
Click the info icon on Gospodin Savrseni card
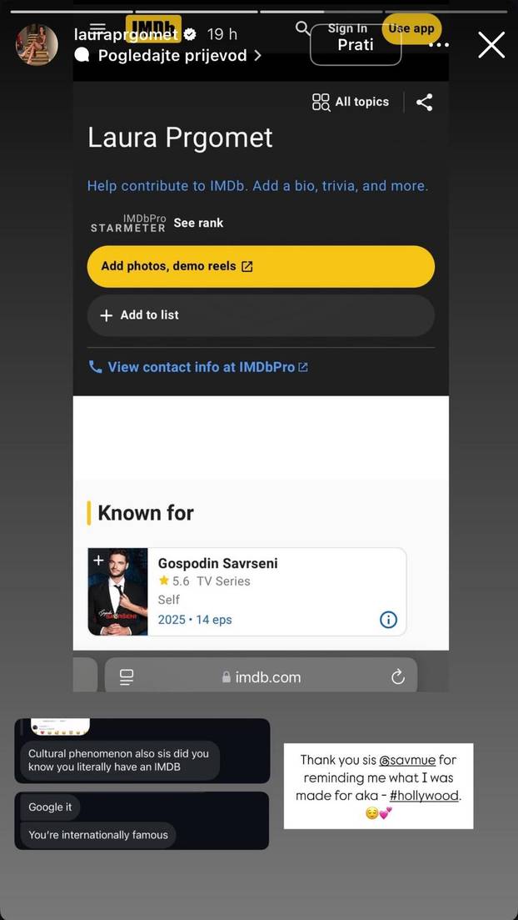pyautogui.click(x=388, y=620)
